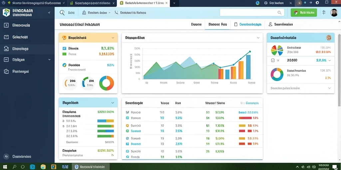
Task: Open the building icon item in the sidebar
Action: coord(6,71)
